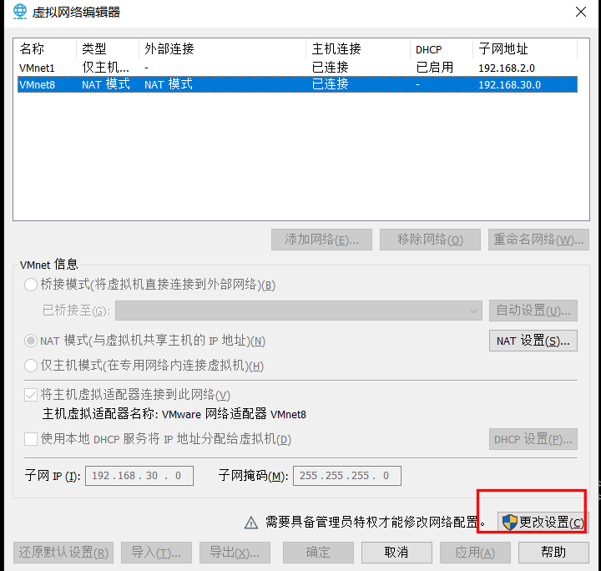Click the 自动设置(U)... button

click(533, 311)
